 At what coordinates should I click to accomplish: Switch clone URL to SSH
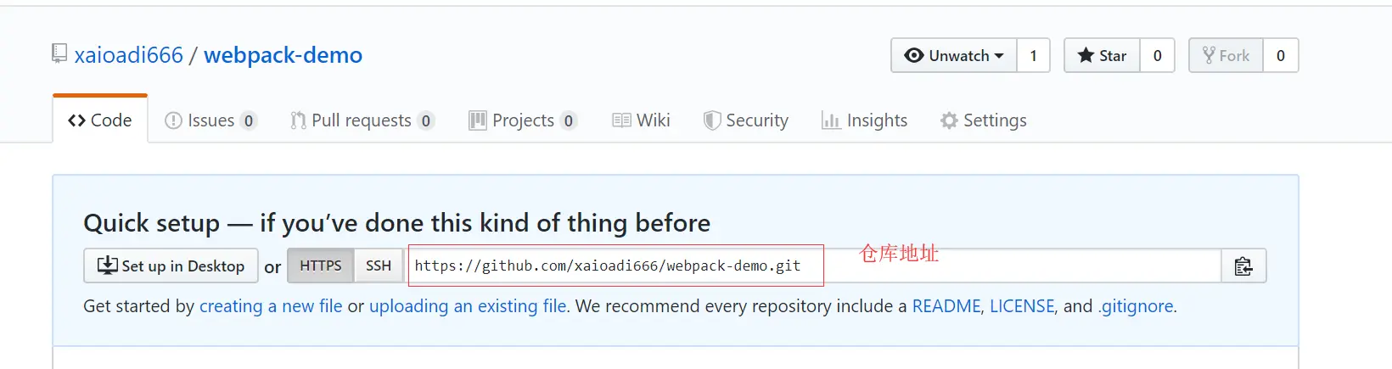379,266
